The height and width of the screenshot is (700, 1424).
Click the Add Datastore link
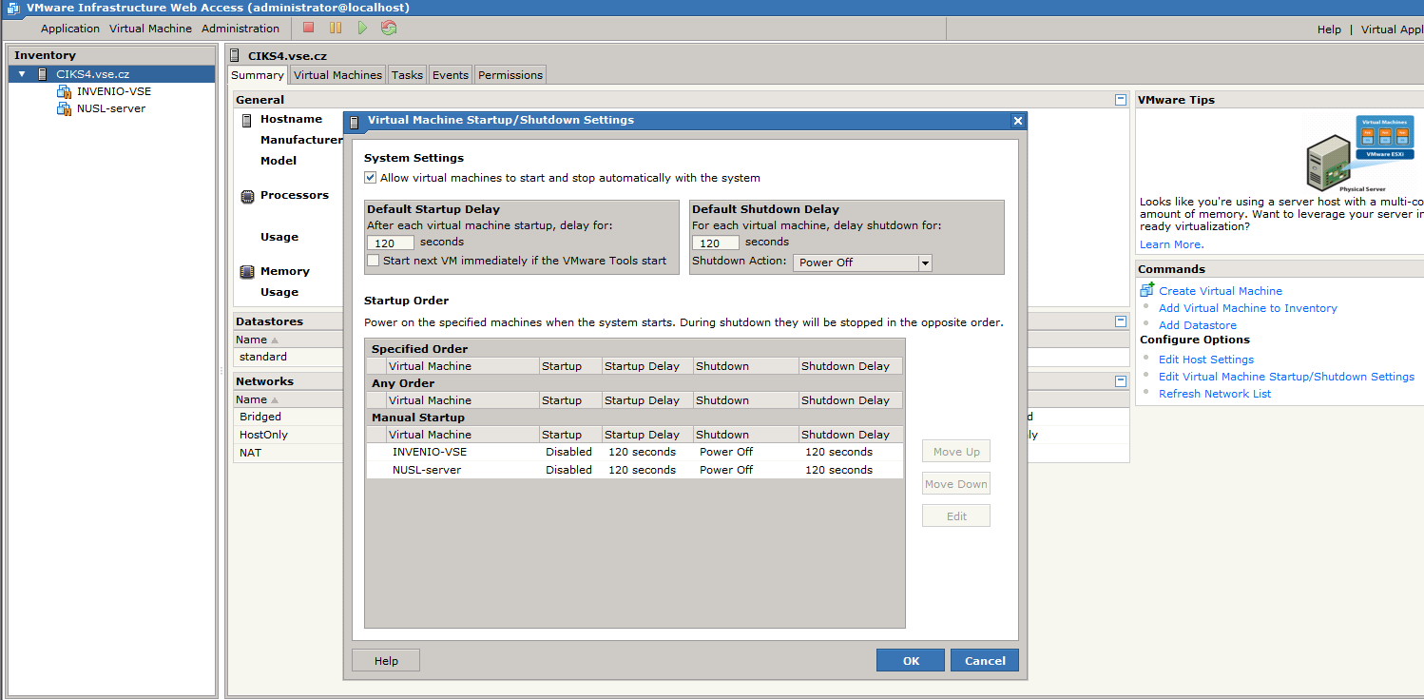pos(1198,325)
